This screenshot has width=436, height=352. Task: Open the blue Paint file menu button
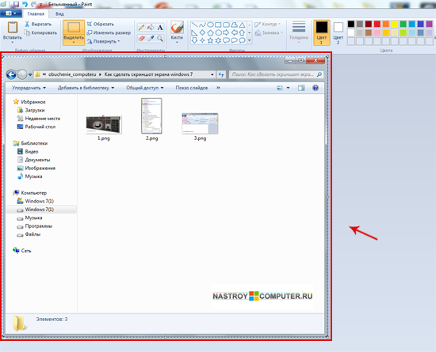pos(10,13)
